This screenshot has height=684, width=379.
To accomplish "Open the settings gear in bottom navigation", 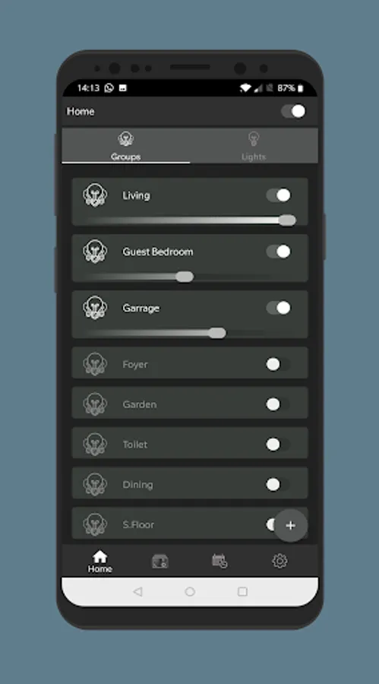I will click(x=280, y=561).
